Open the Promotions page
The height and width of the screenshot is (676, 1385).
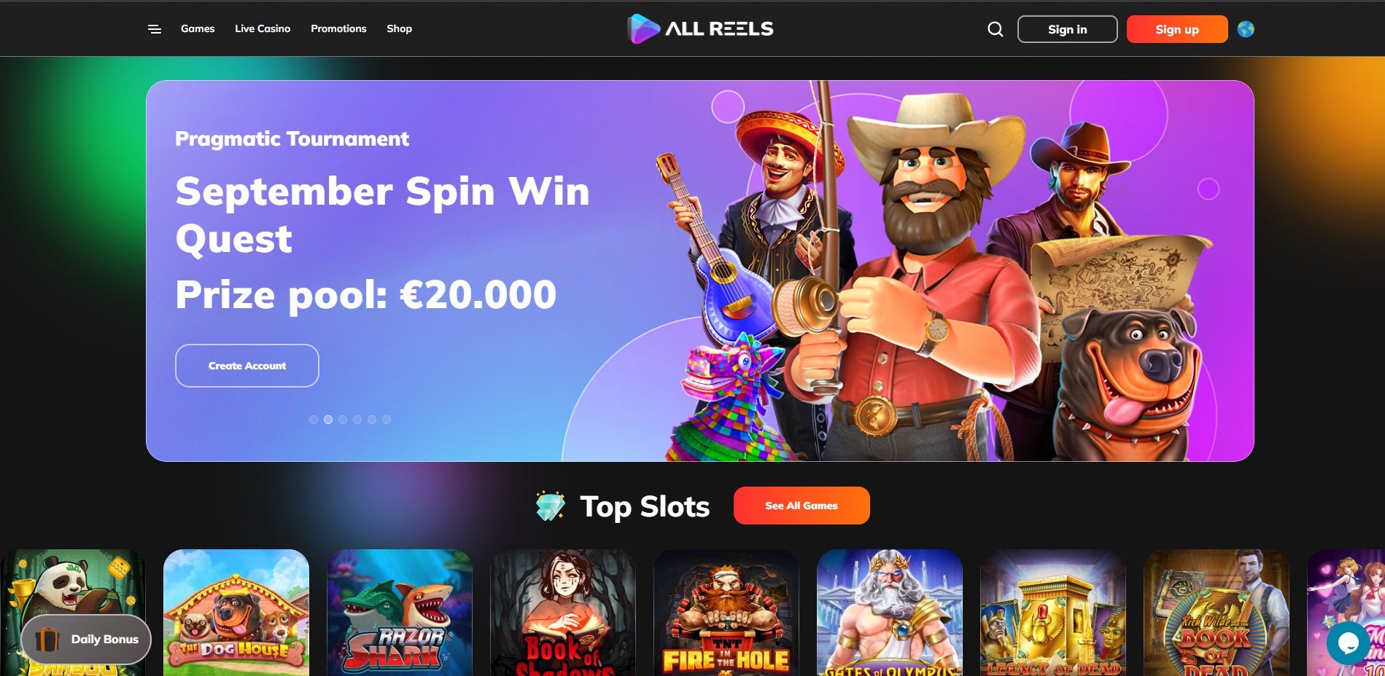[338, 28]
